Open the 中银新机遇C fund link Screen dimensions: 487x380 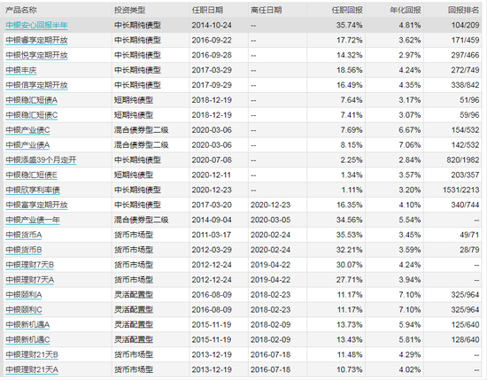[x=27, y=339]
